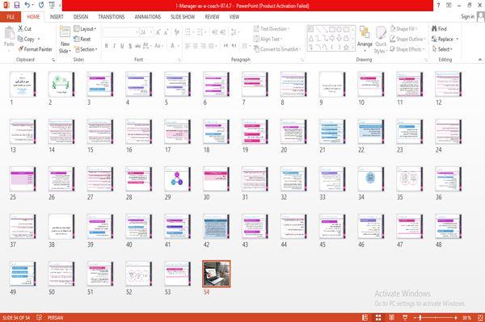Image resolution: width=485 pixels, height=322 pixels.
Task: Click the Save icon in the quick access toolbar
Action: coord(17,5)
